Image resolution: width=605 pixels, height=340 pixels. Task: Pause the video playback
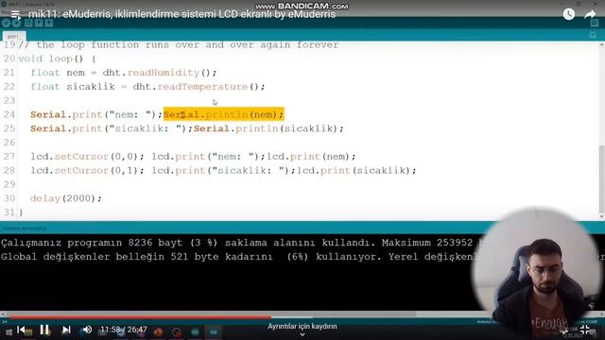pyautogui.click(x=44, y=330)
